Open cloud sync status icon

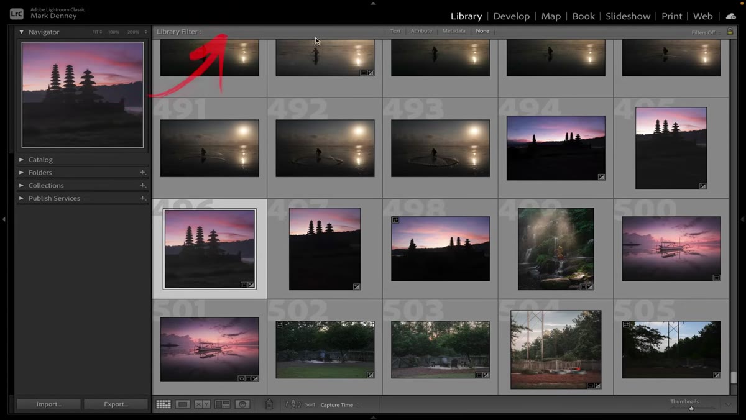(x=731, y=16)
